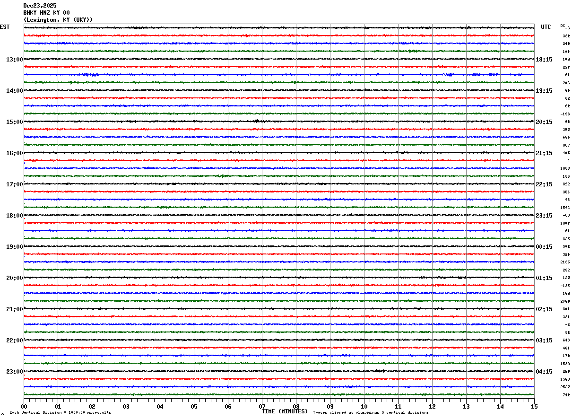Click the 15 minute tick label
The height and width of the screenshot is (419, 572).
[534, 407]
